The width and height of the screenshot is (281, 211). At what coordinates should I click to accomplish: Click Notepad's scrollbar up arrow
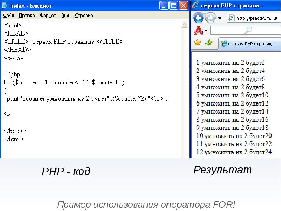point(184,24)
